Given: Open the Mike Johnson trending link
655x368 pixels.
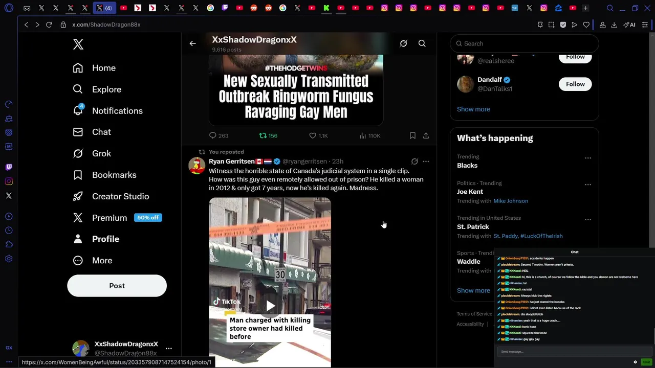Looking at the screenshot, I should tap(511, 201).
